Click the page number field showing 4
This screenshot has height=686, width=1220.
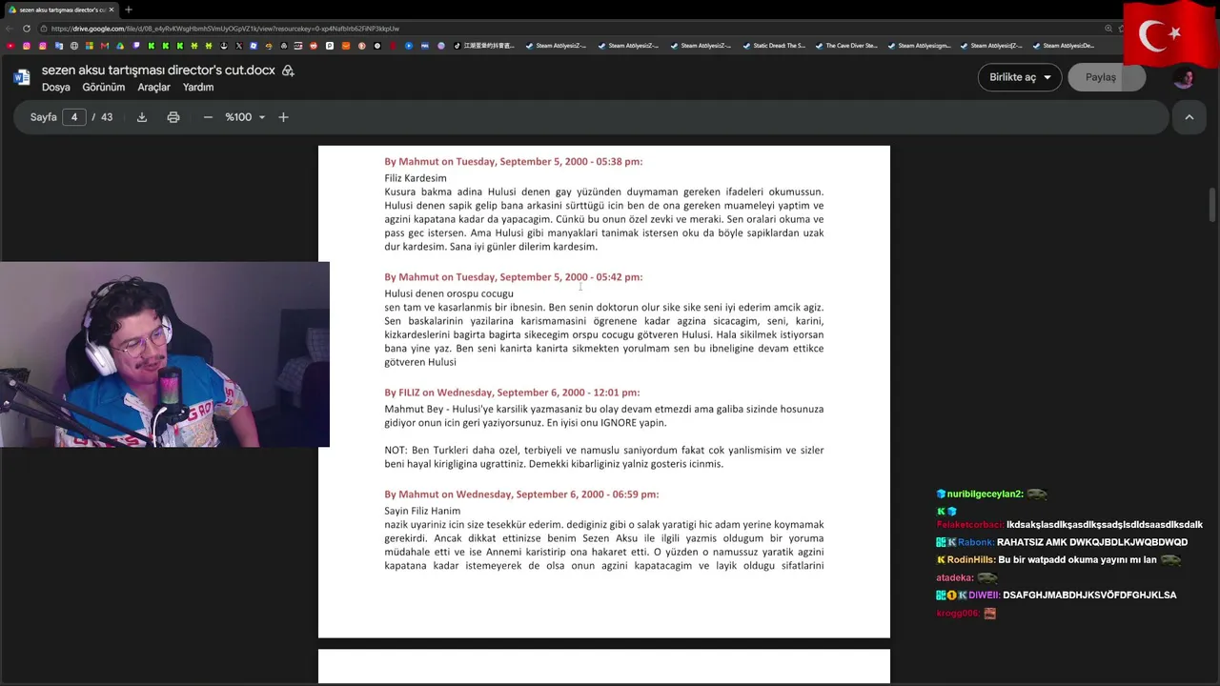pyautogui.click(x=74, y=117)
